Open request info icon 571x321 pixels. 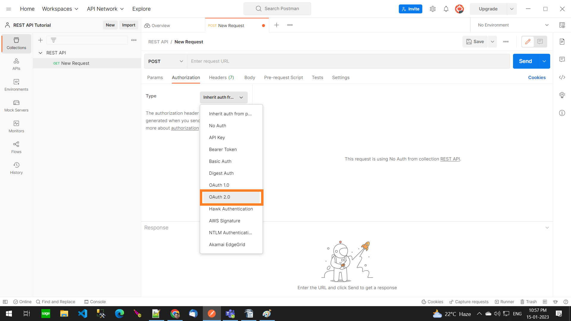562,113
